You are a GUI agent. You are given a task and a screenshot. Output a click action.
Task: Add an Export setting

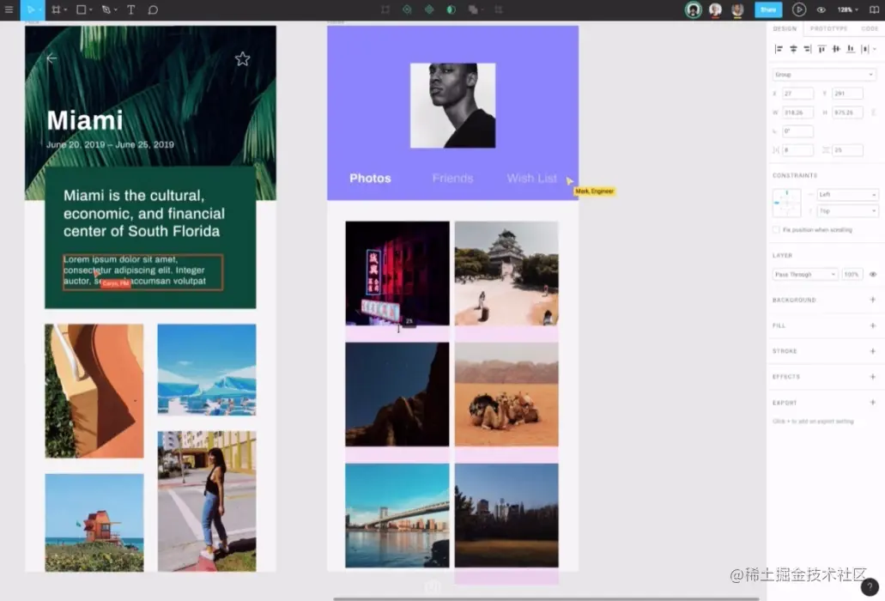point(873,403)
